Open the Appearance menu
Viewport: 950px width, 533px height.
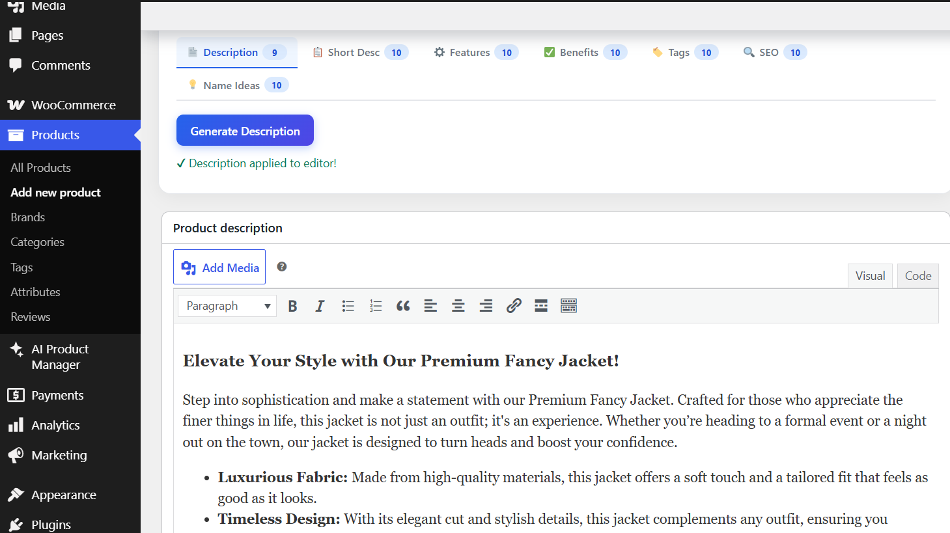point(70,495)
